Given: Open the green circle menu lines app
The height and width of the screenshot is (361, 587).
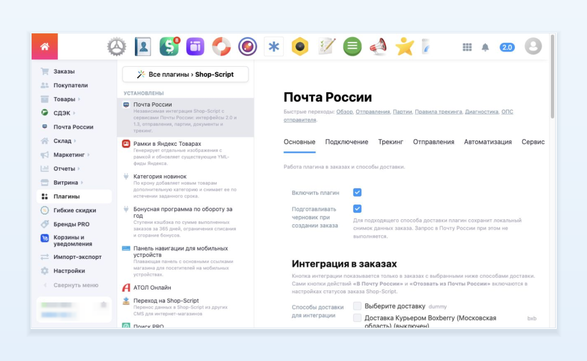Looking at the screenshot, I should click(352, 46).
